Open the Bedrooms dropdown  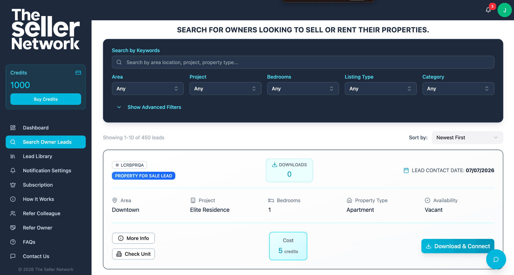click(x=303, y=89)
